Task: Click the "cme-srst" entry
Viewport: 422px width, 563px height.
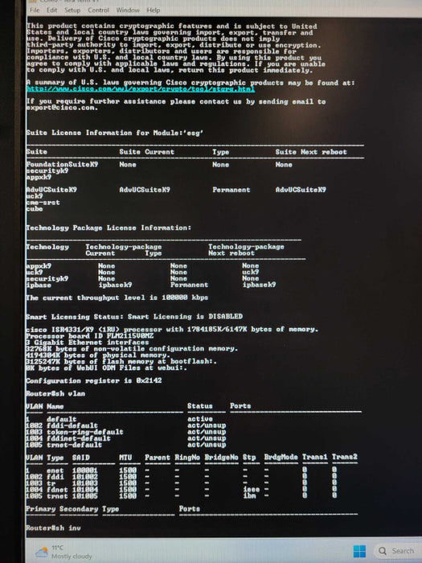Action: (43, 202)
